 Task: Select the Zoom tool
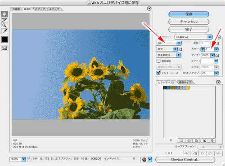pyautogui.click(x=4, y=26)
